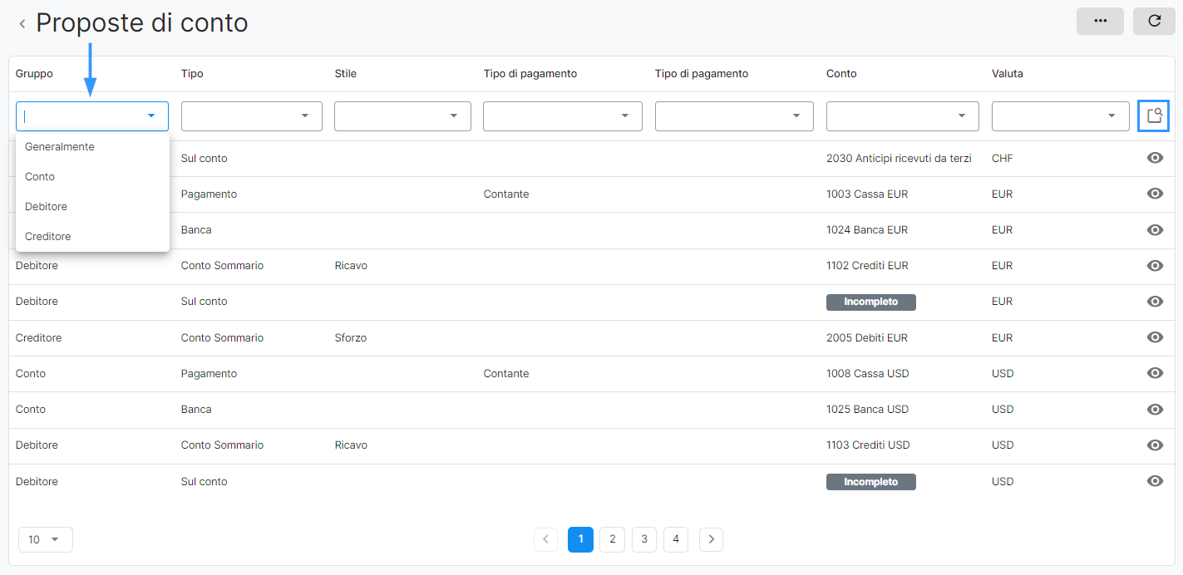Click eye icon for 1003 Cassa EUR row
Screen dimensions: 1183x575
[x=1154, y=194]
